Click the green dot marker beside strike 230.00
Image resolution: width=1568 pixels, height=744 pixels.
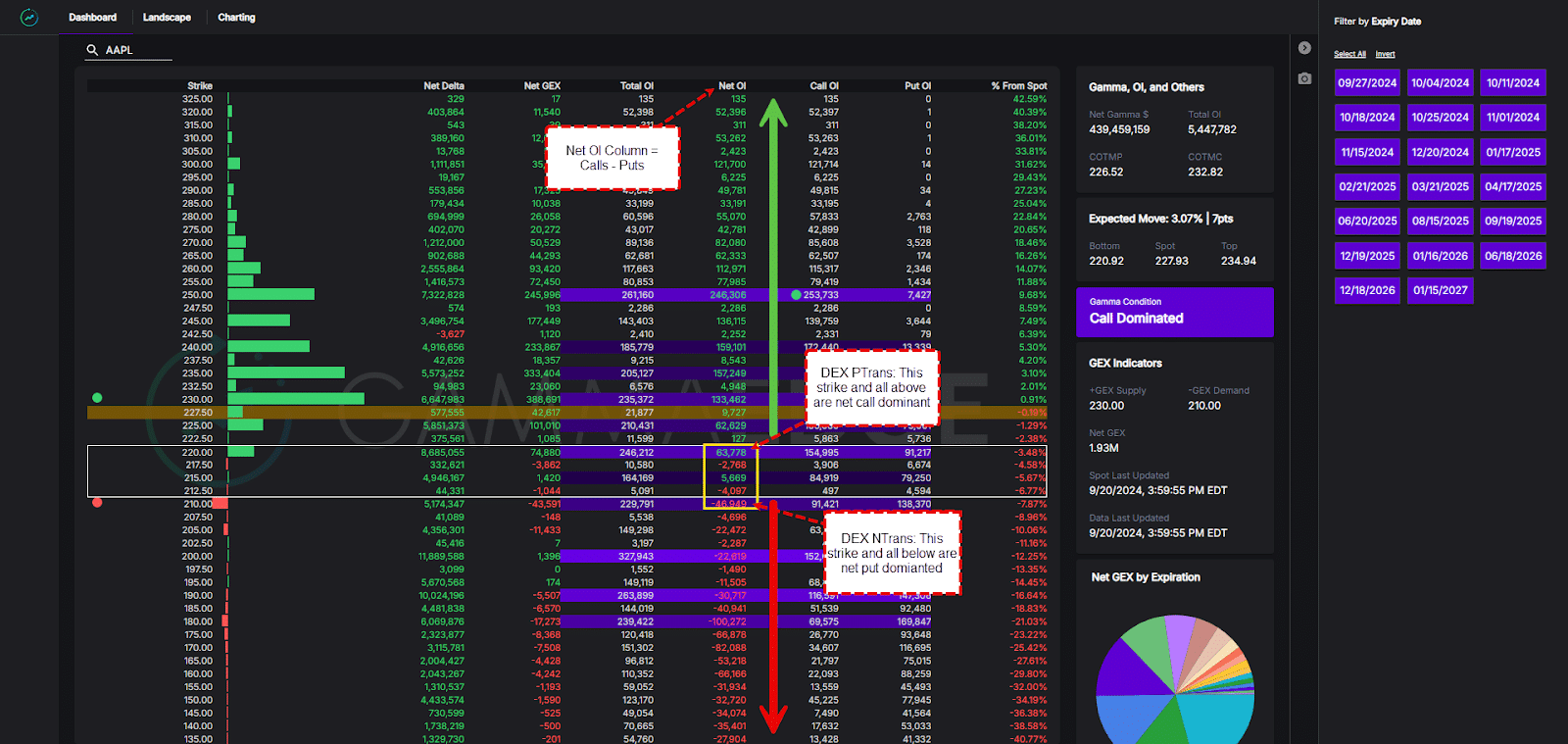tap(97, 398)
